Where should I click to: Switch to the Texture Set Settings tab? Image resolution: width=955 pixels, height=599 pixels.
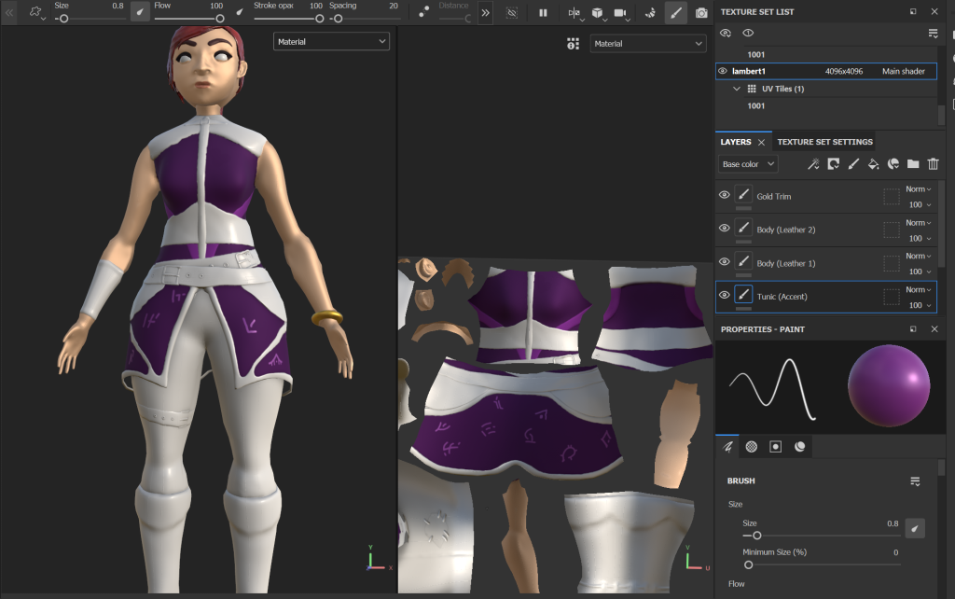(x=824, y=142)
